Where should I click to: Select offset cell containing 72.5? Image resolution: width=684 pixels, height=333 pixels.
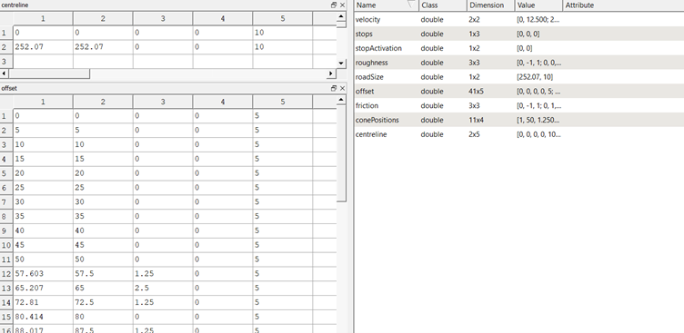coord(103,302)
